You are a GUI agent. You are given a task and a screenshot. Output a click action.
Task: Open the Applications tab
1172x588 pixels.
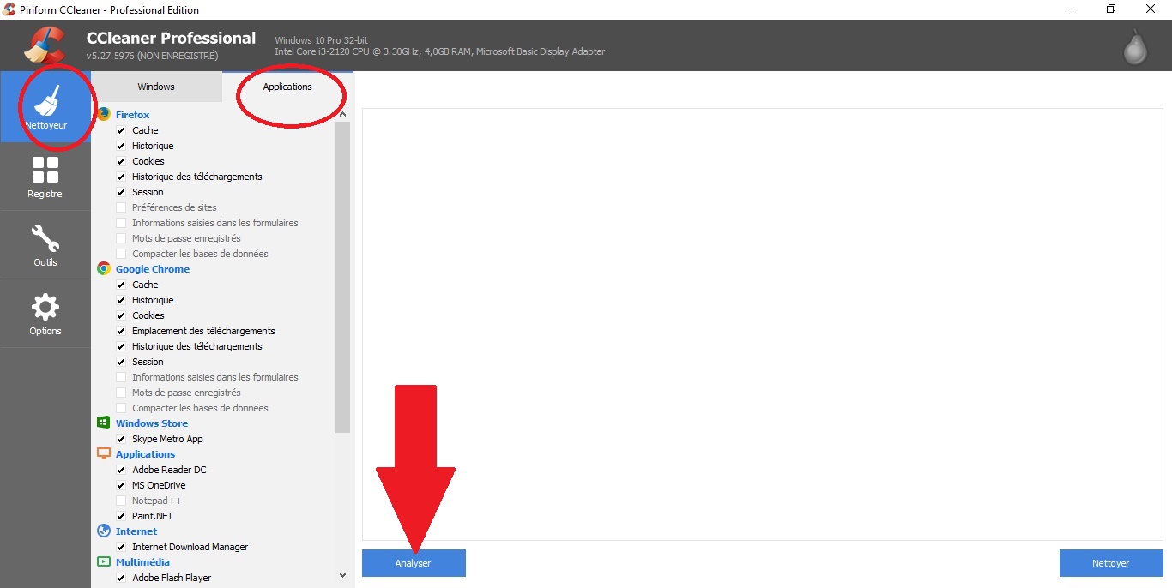288,86
